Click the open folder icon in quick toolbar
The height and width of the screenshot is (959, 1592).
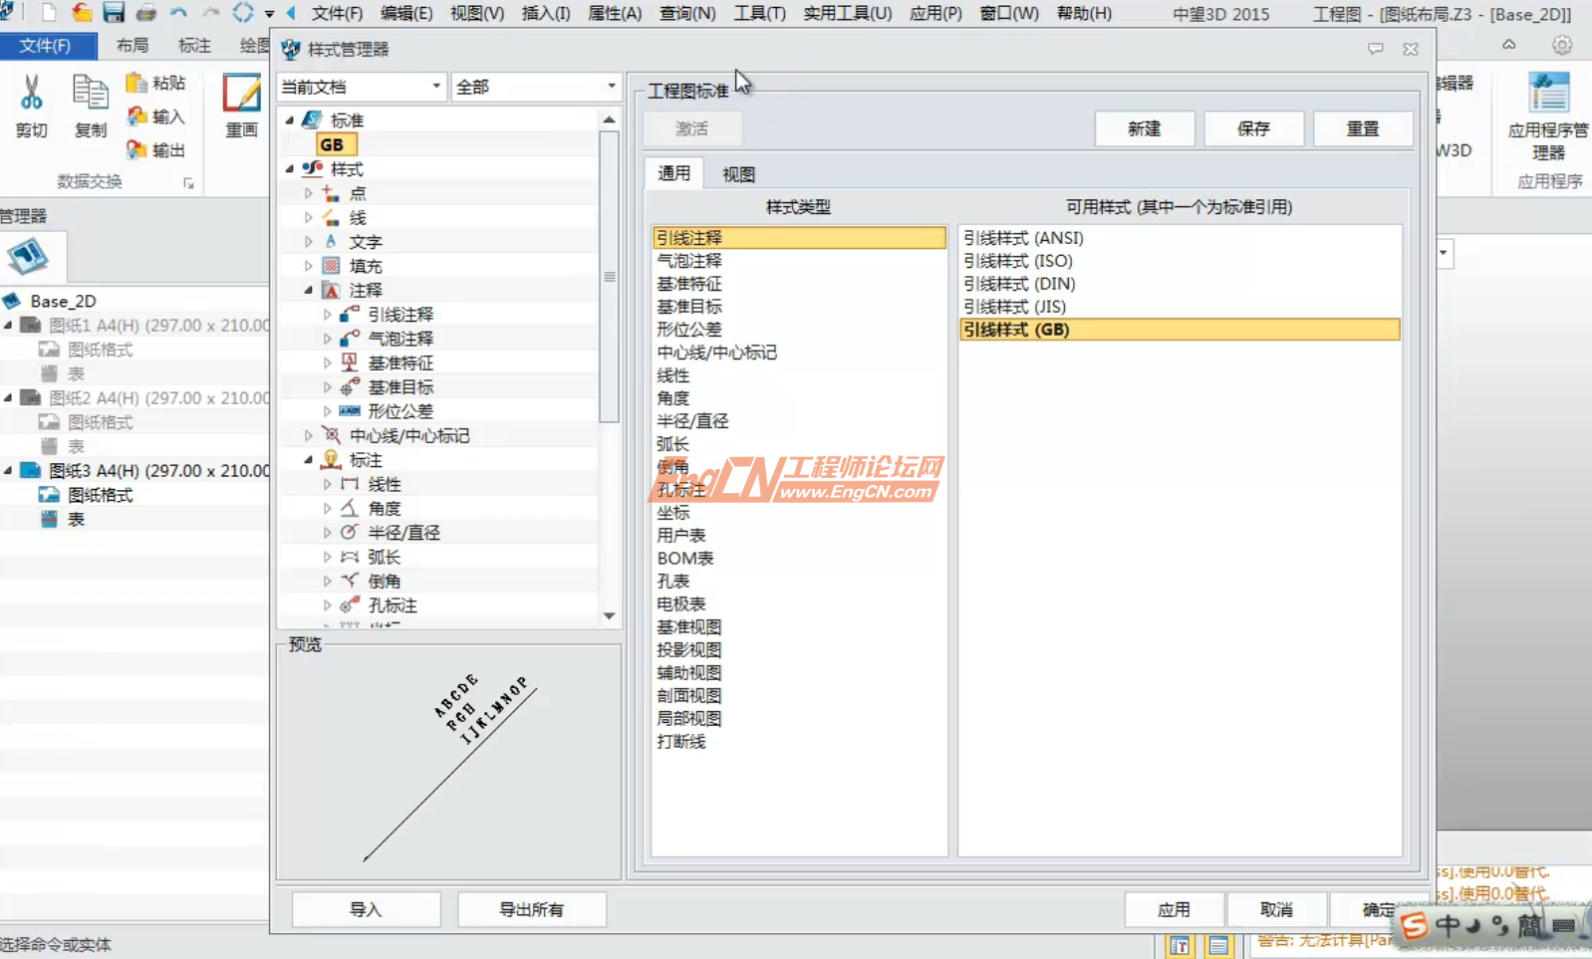tap(82, 13)
